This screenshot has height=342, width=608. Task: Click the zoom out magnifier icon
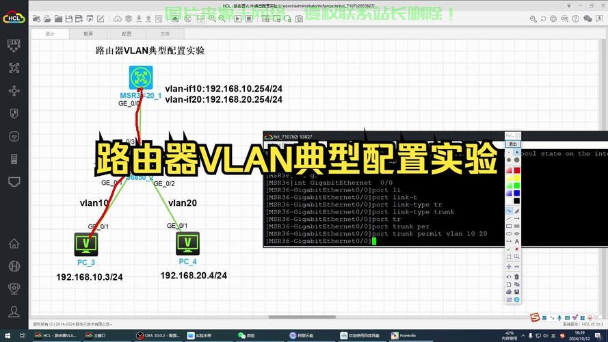coord(222,18)
